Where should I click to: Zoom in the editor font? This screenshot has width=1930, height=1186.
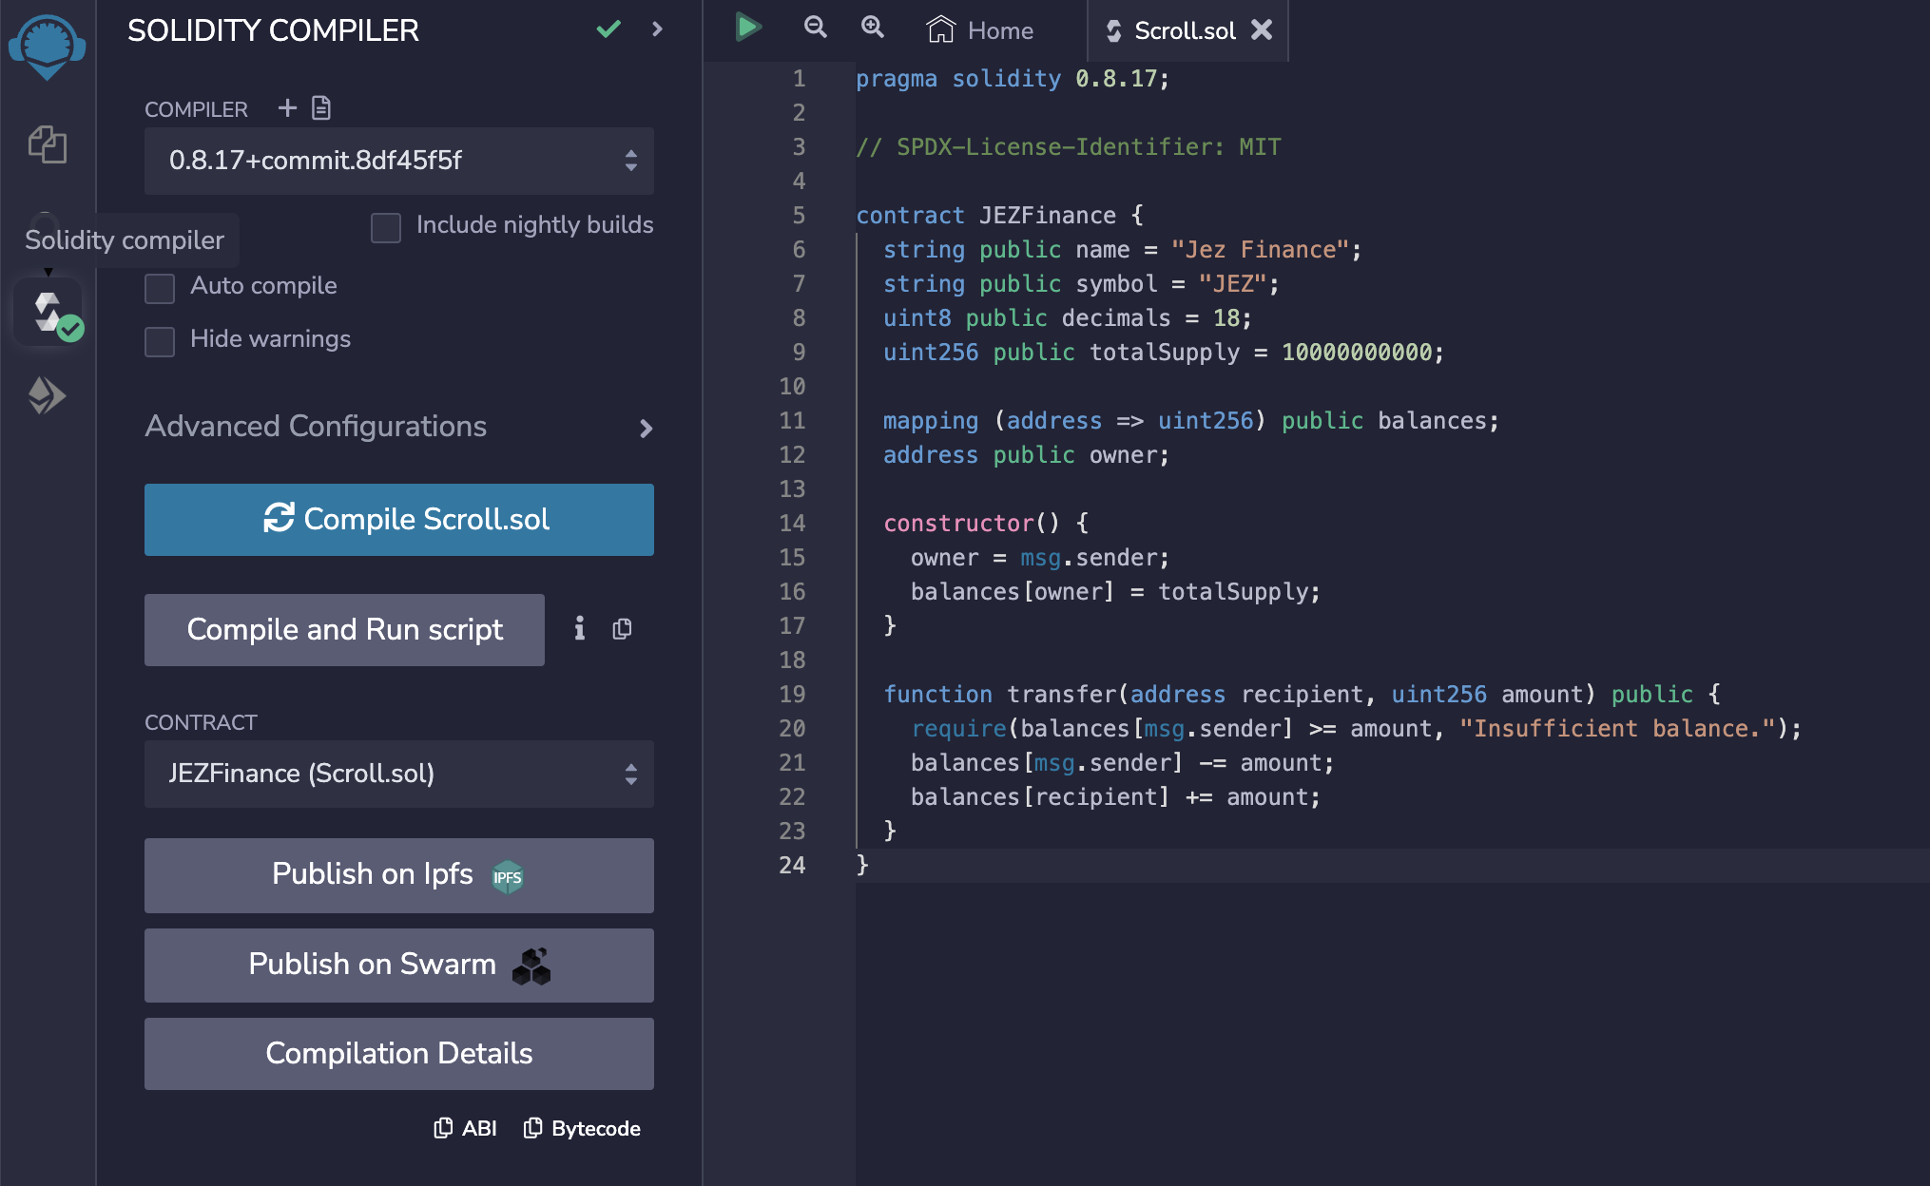click(872, 28)
